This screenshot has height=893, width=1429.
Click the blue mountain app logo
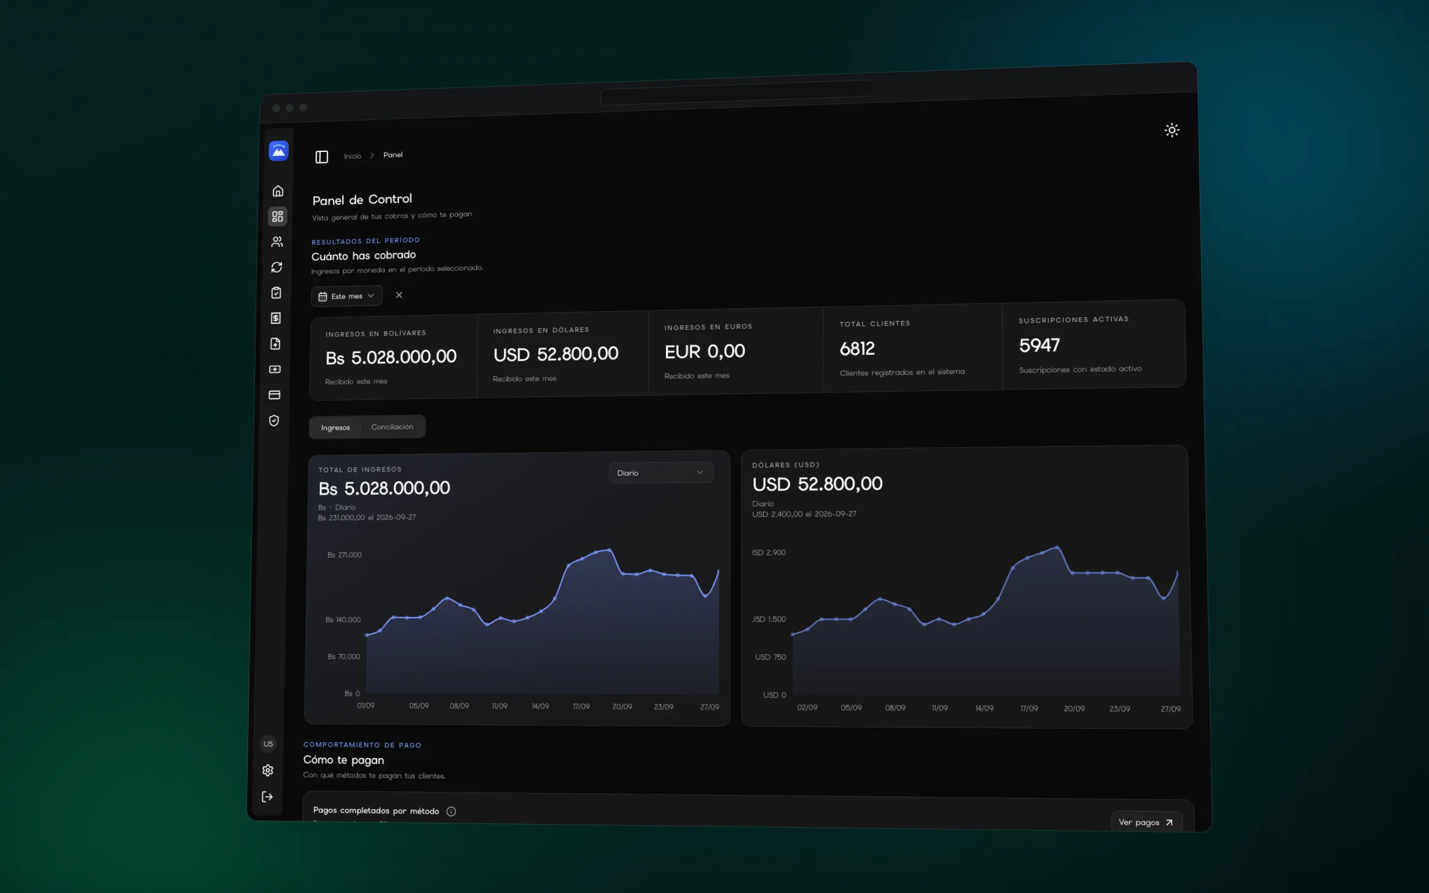pyautogui.click(x=279, y=151)
